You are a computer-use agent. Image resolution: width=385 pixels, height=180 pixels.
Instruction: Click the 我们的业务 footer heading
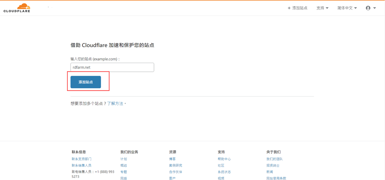coord(129,152)
